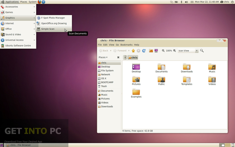Open the Icon View mode dropdown
This screenshot has width=235, height=147.
coord(188,51)
